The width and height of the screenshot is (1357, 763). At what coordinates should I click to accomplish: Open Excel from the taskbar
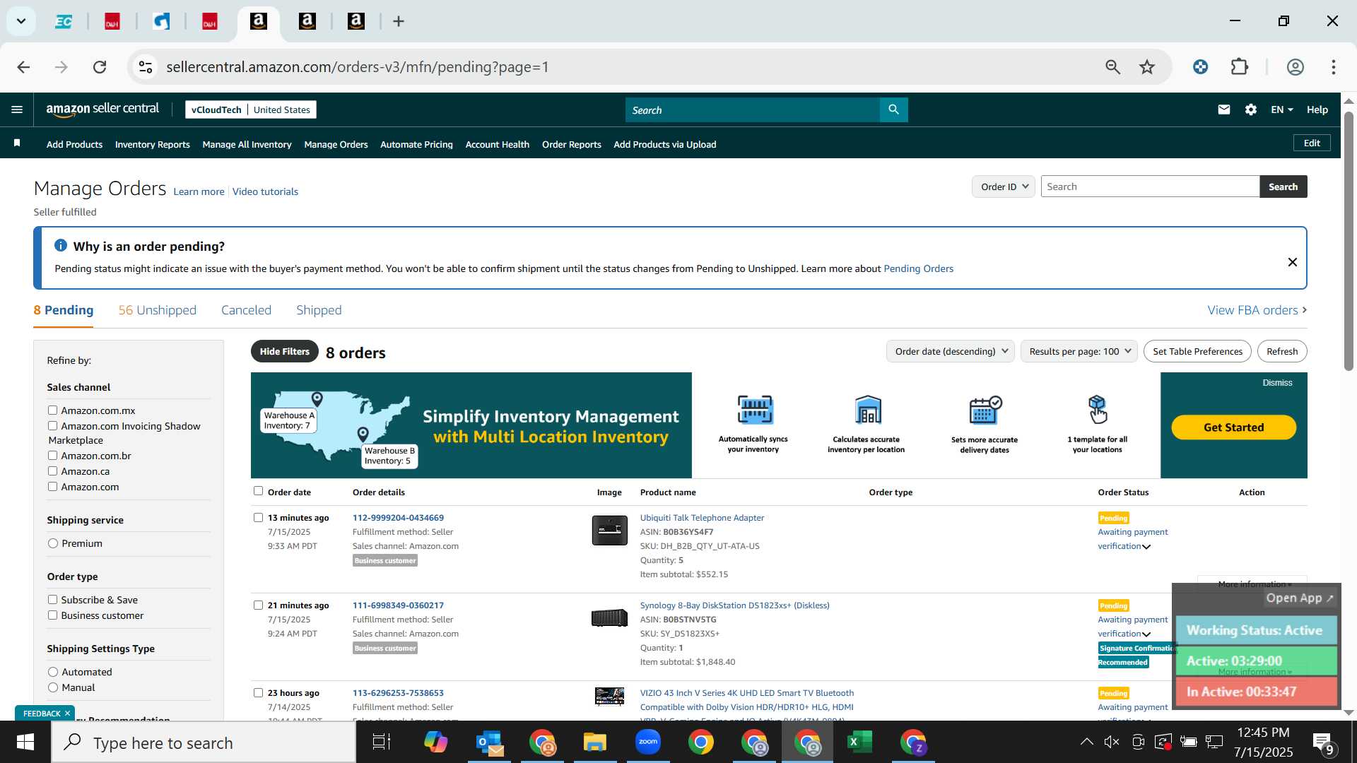(x=860, y=743)
